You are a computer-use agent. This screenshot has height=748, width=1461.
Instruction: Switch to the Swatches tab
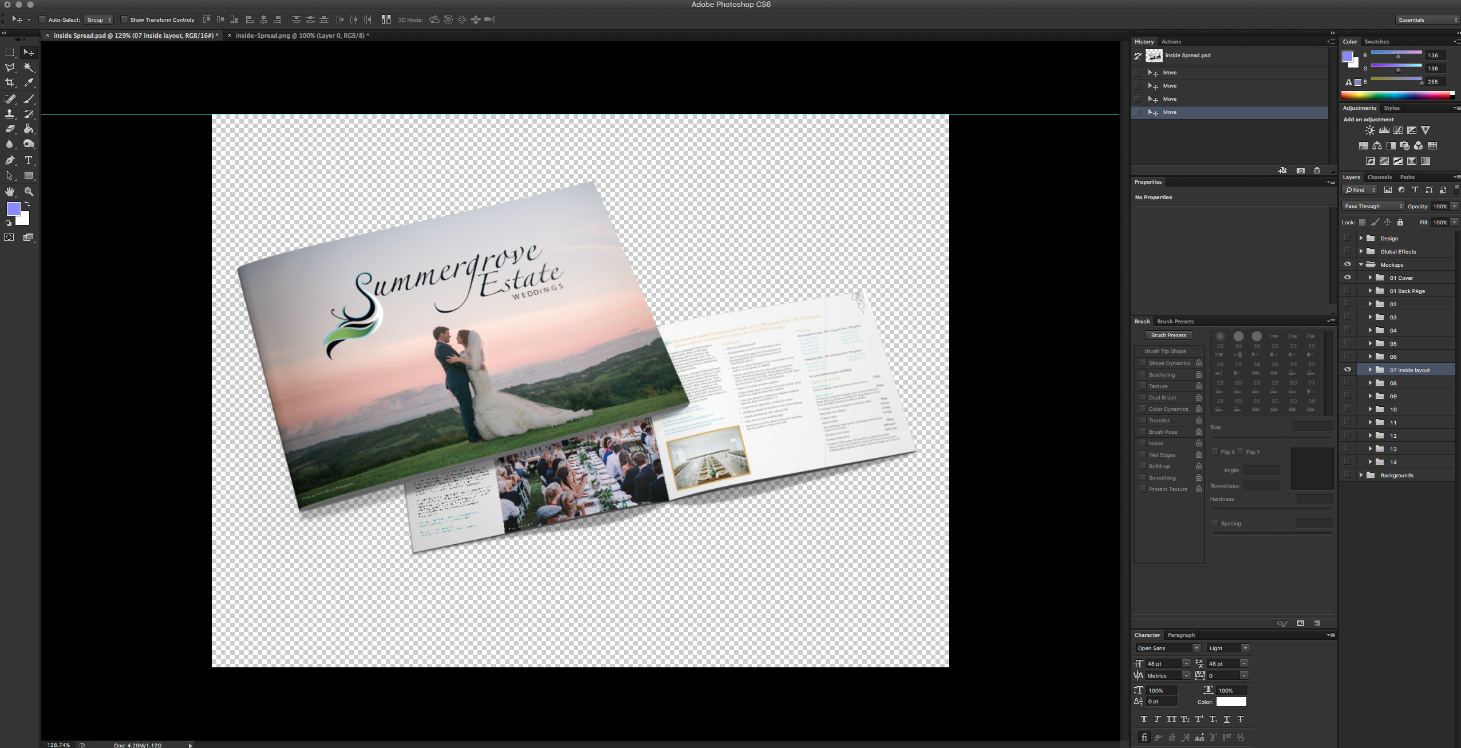tap(1376, 42)
